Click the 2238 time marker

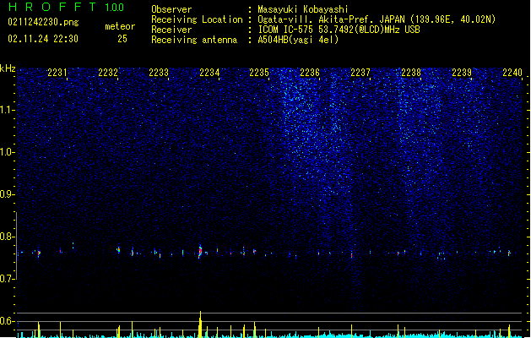[411, 73]
